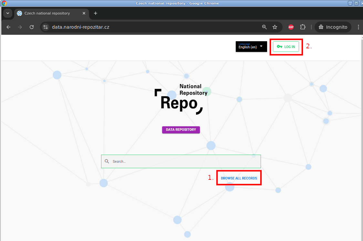Close the Czech national repository tab
The image size is (363, 241).
(84, 13)
